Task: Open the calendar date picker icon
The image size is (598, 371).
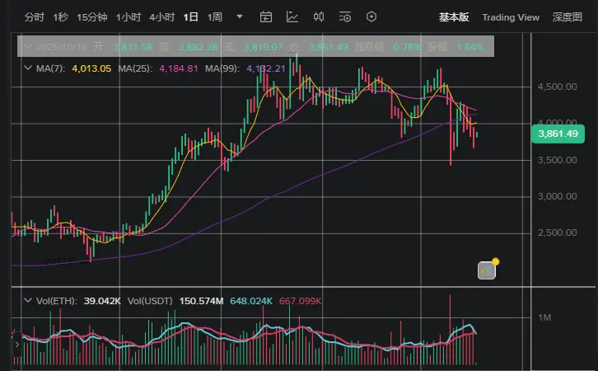Action: 266,16
